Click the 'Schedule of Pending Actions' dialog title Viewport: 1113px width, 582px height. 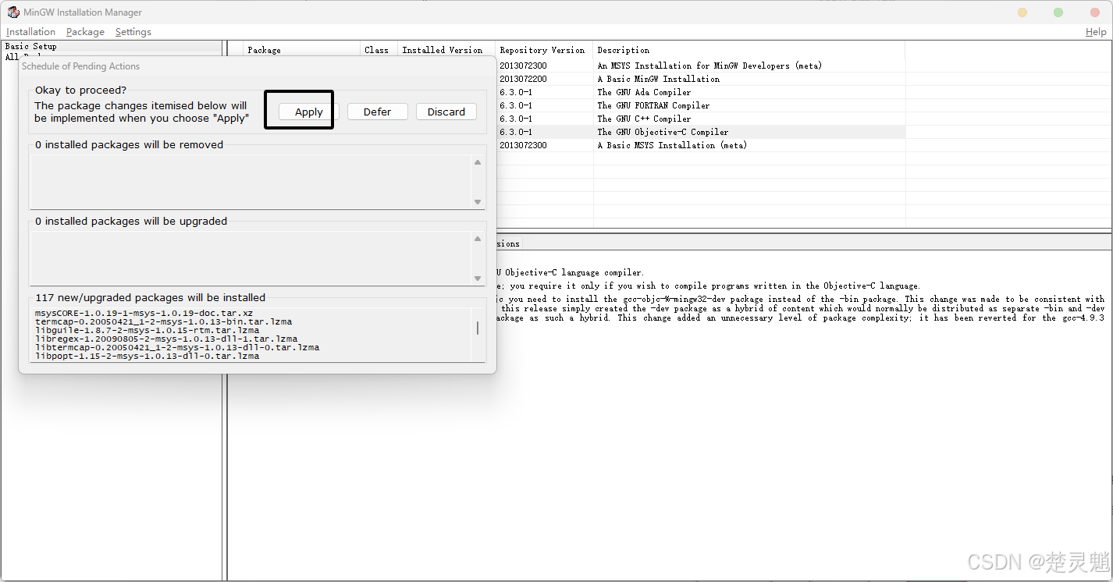pyautogui.click(x=80, y=66)
